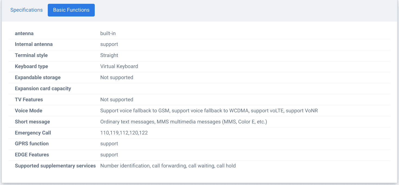
Task: Click the Voice Mode label
Action: (x=28, y=111)
